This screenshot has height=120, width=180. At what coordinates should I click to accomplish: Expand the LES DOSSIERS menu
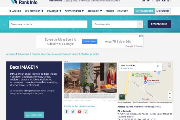[34, 11]
